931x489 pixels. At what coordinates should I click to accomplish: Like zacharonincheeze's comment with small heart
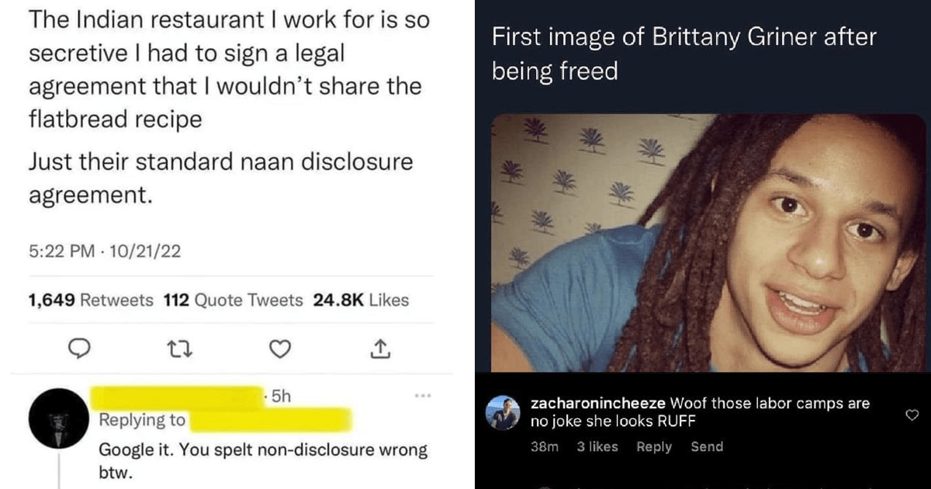tap(912, 416)
